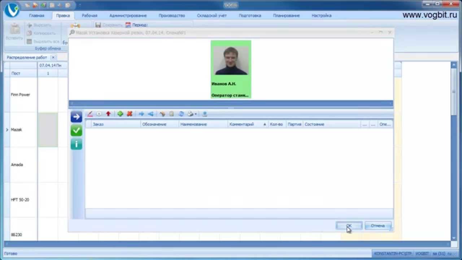Screen dimensions: 462x260
Task: Select the Распределение работ document tab
Action: click(x=27, y=57)
